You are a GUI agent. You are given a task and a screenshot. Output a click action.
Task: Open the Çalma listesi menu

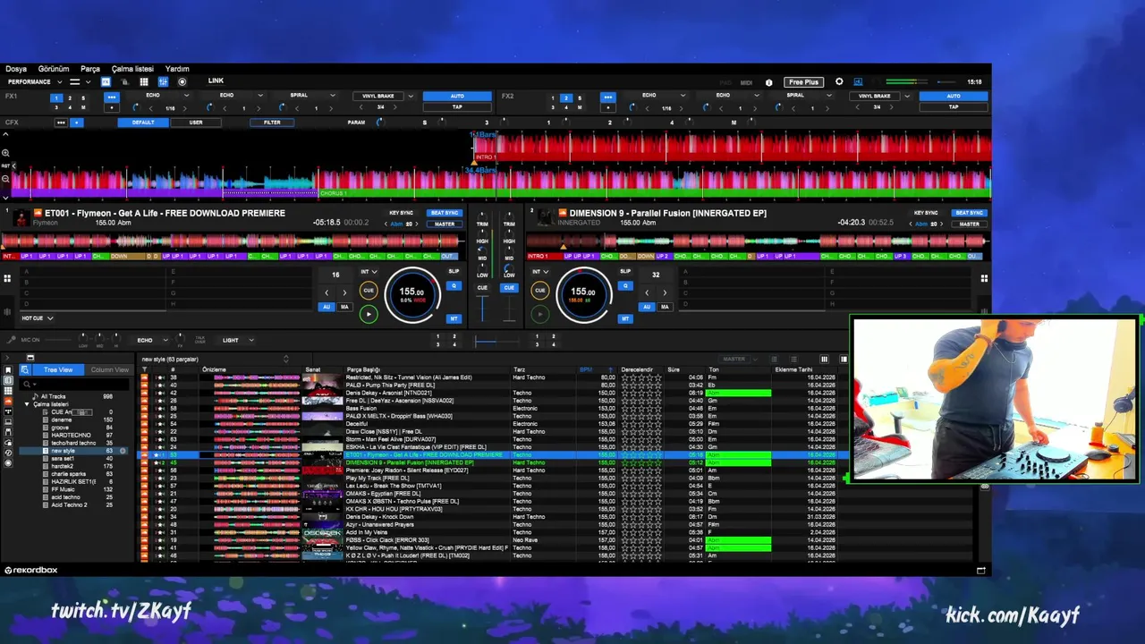click(132, 69)
